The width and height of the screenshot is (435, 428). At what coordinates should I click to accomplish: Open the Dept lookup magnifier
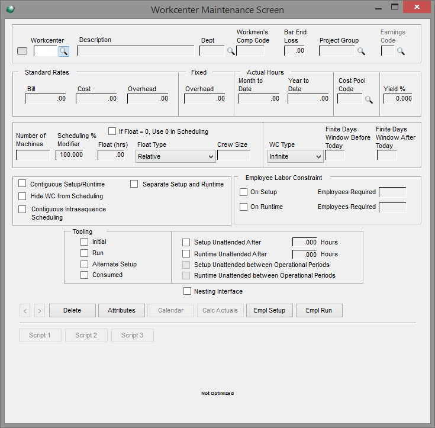coord(231,51)
